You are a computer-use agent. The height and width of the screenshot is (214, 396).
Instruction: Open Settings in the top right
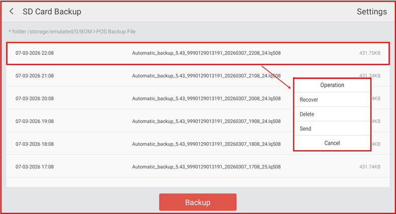(x=371, y=11)
